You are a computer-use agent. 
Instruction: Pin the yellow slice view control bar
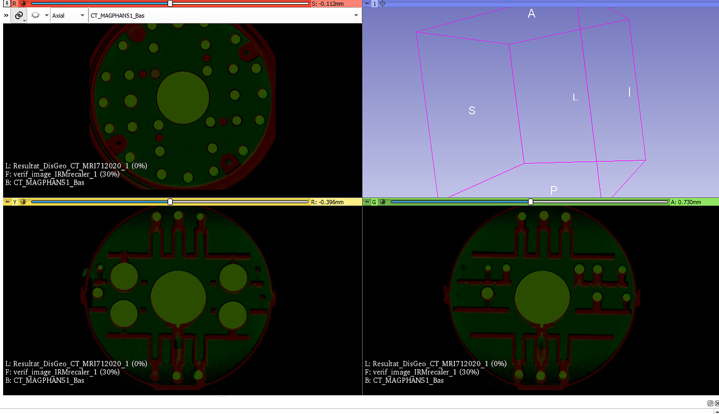[x=7, y=202]
